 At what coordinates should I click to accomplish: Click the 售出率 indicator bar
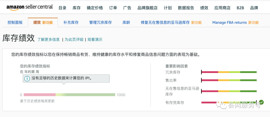click(229, 80)
